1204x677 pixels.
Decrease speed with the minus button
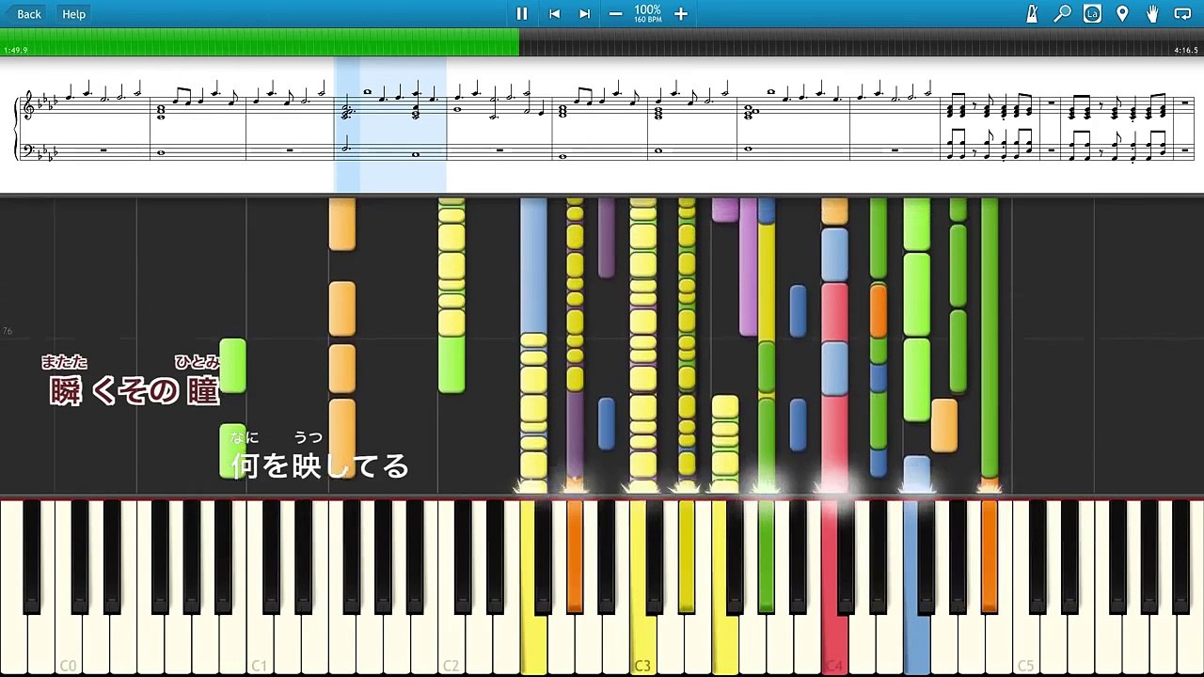point(615,13)
